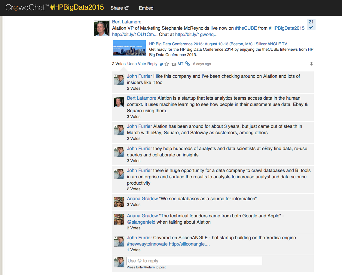The height and width of the screenshot is (275, 342).
Task: Focus the 'Use @ to reply' input field
Action: 194,261
